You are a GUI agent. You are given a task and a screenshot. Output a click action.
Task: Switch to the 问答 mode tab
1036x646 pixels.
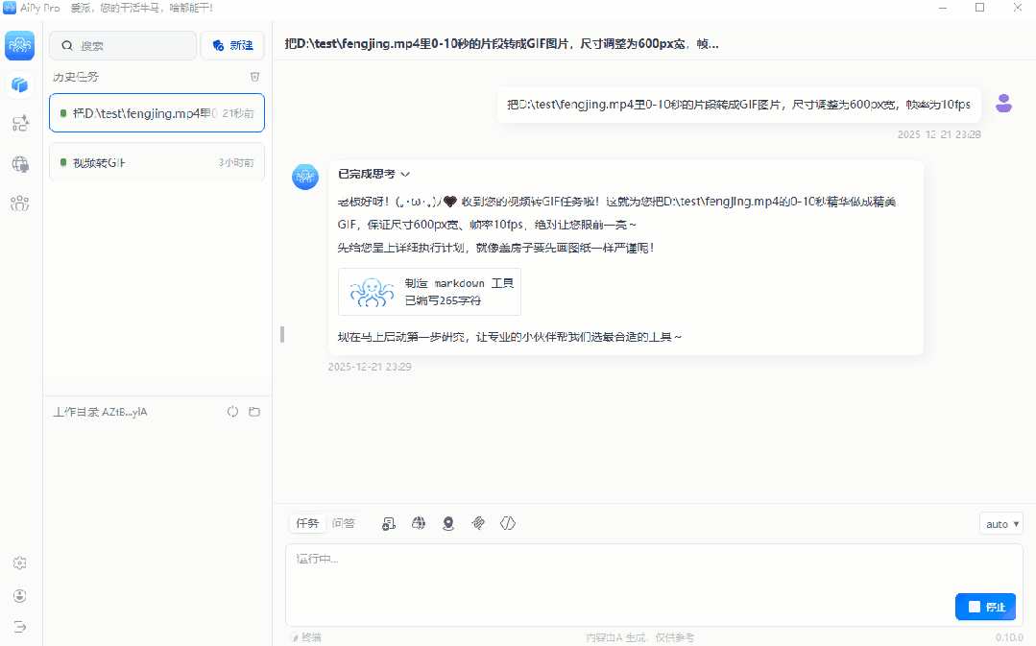pos(344,523)
